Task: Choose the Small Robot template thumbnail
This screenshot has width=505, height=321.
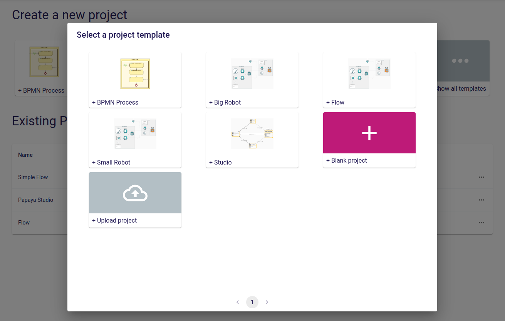Action: [x=135, y=133]
